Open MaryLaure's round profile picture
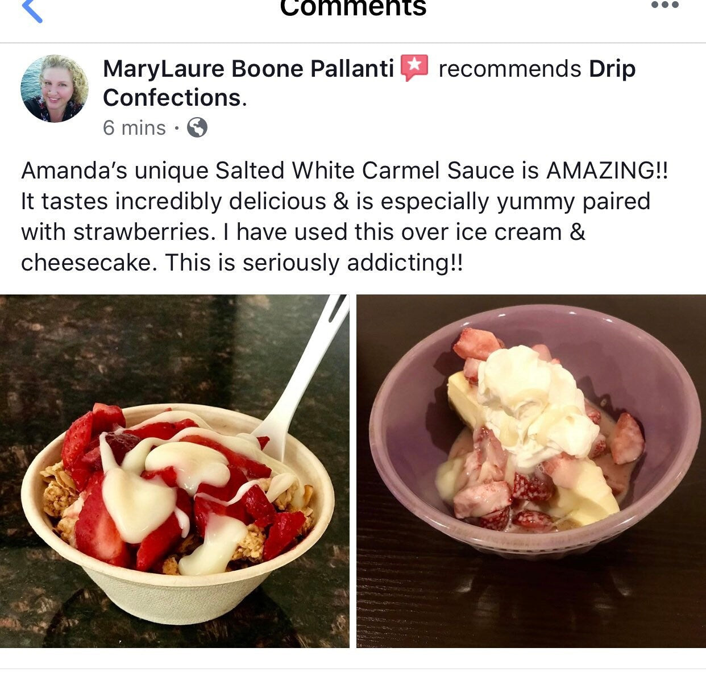706x685 pixels. click(55, 89)
